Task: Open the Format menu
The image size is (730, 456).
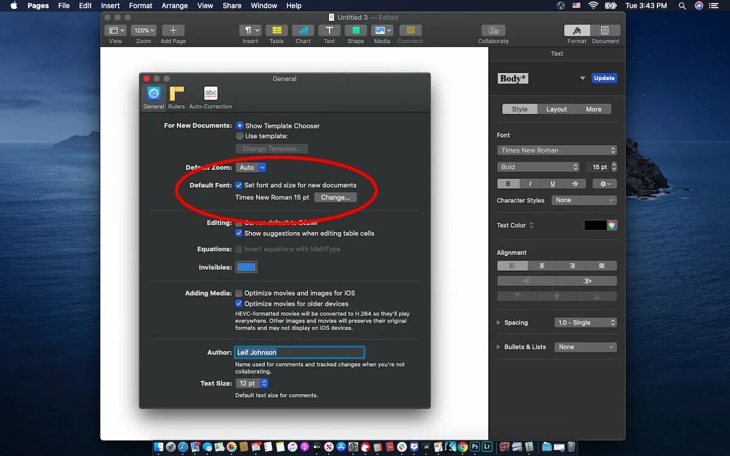Action: [x=140, y=5]
